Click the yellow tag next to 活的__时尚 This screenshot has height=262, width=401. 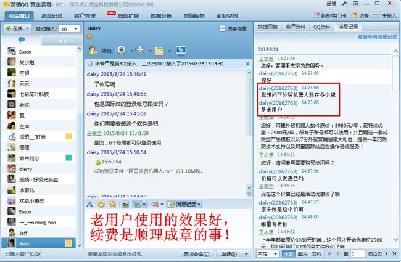[x=68, y=136]
